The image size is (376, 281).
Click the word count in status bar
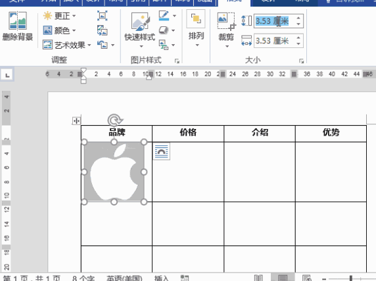(83, 278)
